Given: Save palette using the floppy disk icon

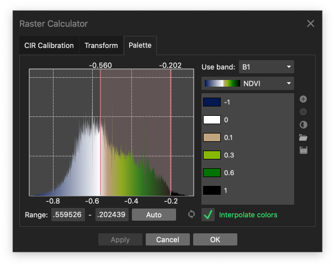Looking at the screenshot, I should pyautogui.click(x=303, y=150).
